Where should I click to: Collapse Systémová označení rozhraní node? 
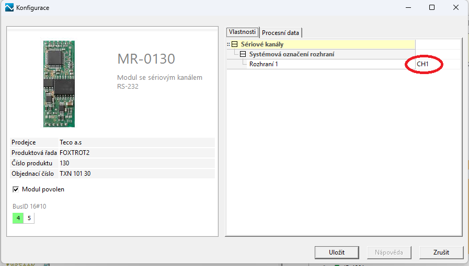click(x=243, y=54)
